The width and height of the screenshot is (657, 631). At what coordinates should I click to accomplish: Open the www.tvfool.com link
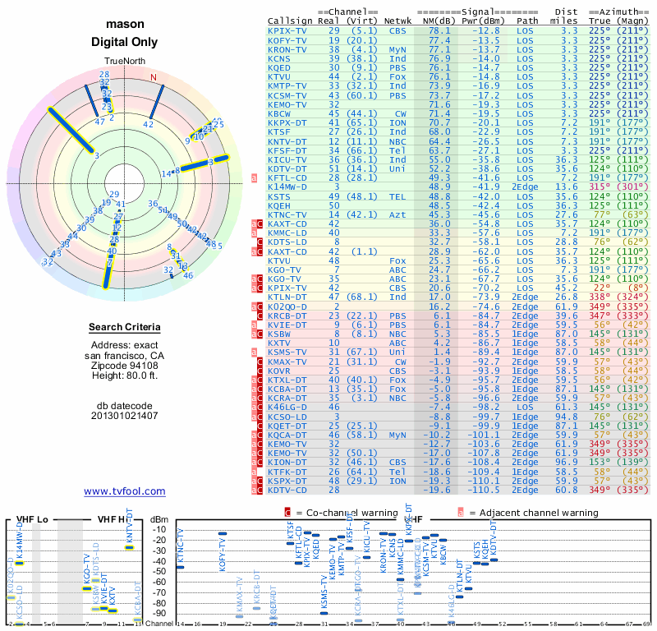pos(125,491)
